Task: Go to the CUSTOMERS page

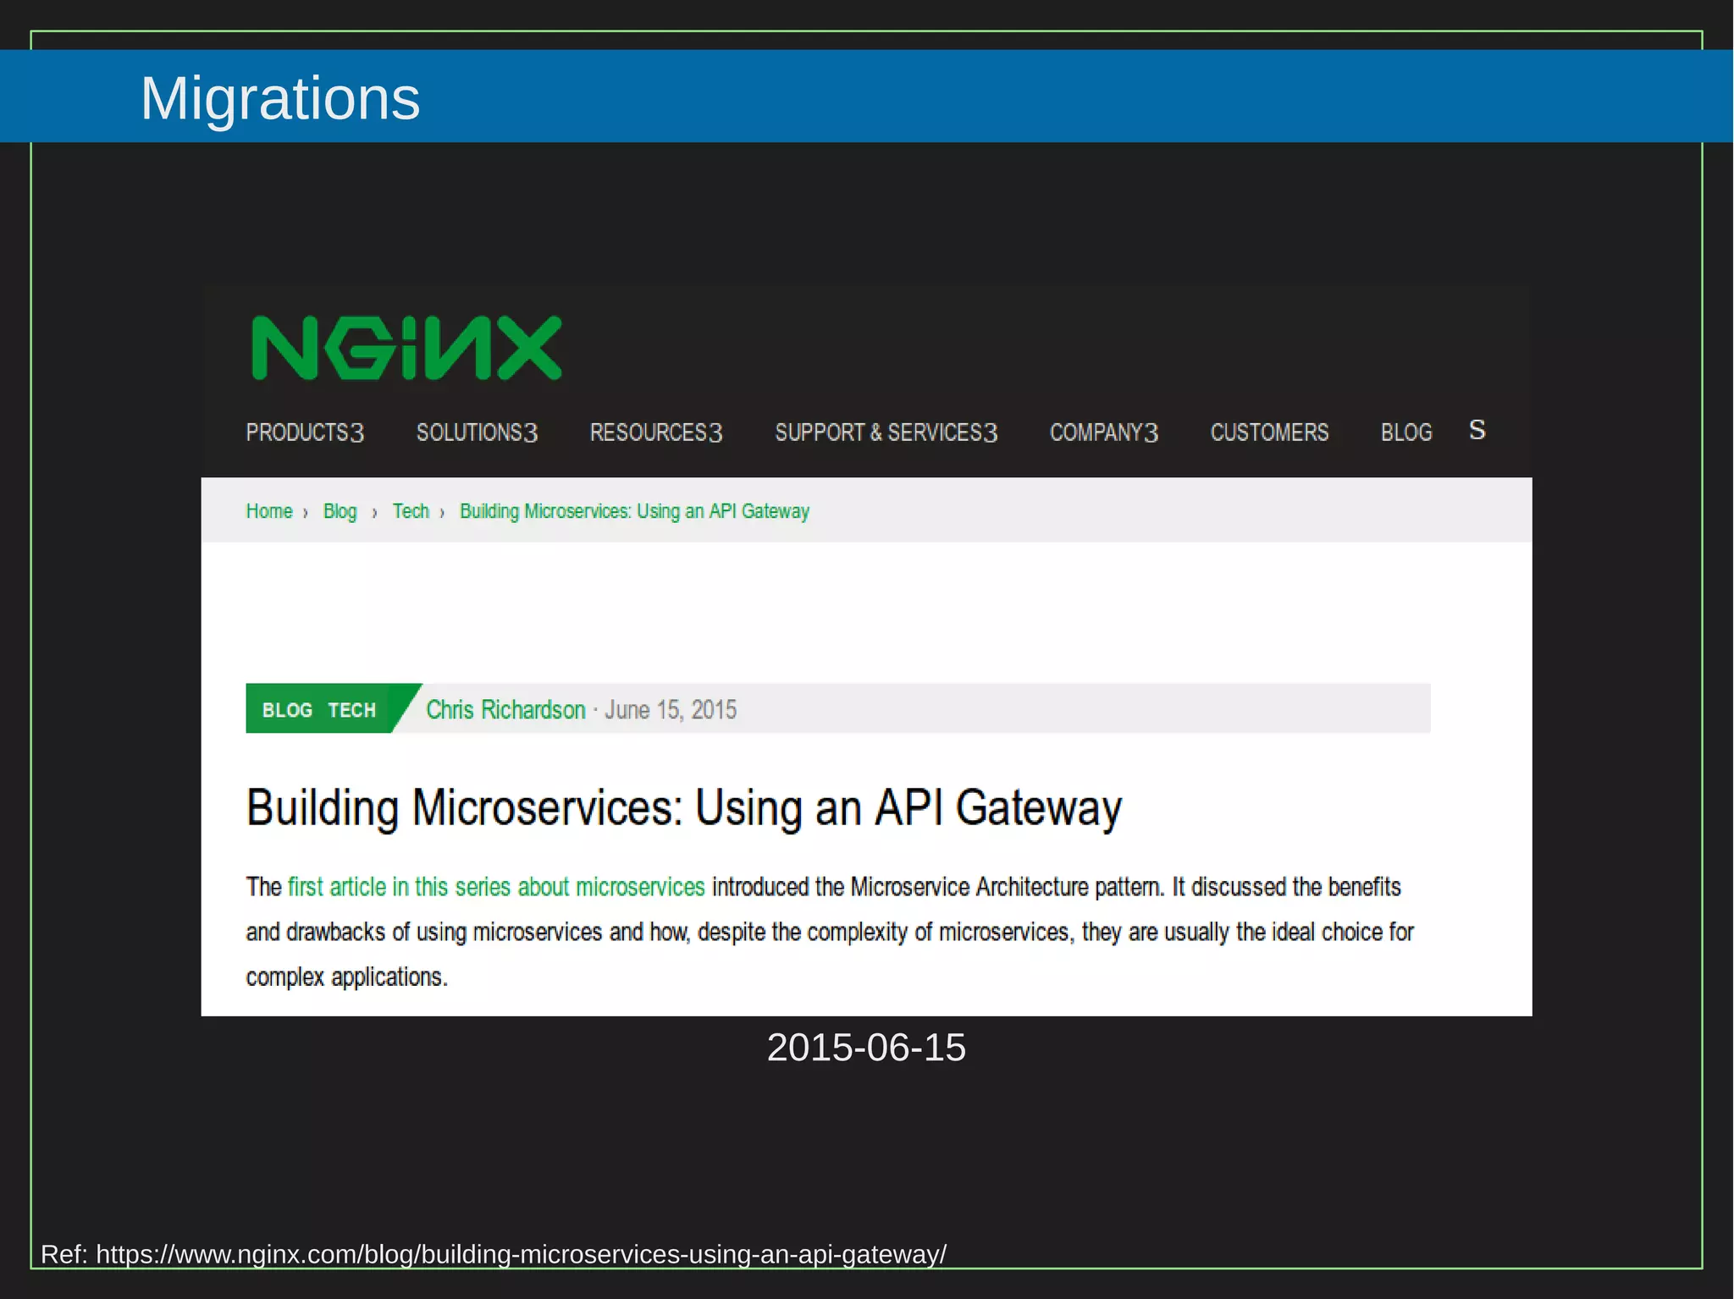Action: point(1269,432)
